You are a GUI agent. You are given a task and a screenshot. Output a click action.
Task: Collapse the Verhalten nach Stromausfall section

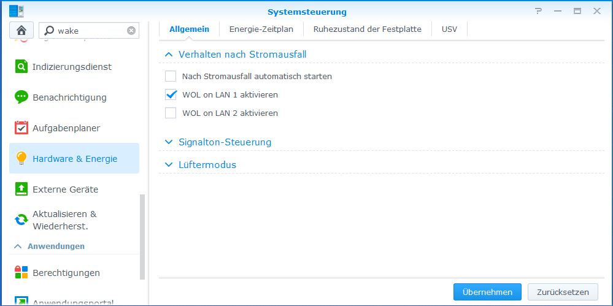[169, 55]
